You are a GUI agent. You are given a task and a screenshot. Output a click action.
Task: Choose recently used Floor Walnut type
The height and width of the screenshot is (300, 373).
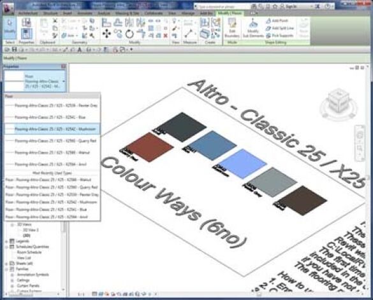coord(52,180)
